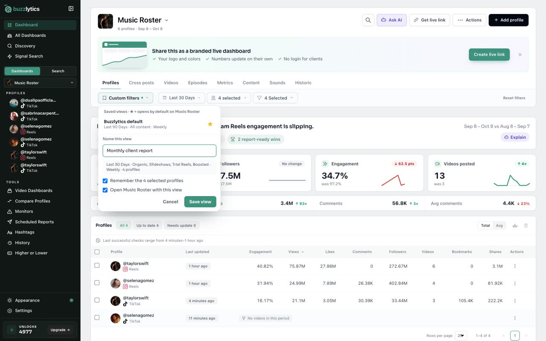
Task: Open the 4 selected profiles dropdown
Action: coord(229,98)
